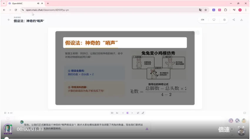Advance to next slide with right chevron

(x=132, y=113)
